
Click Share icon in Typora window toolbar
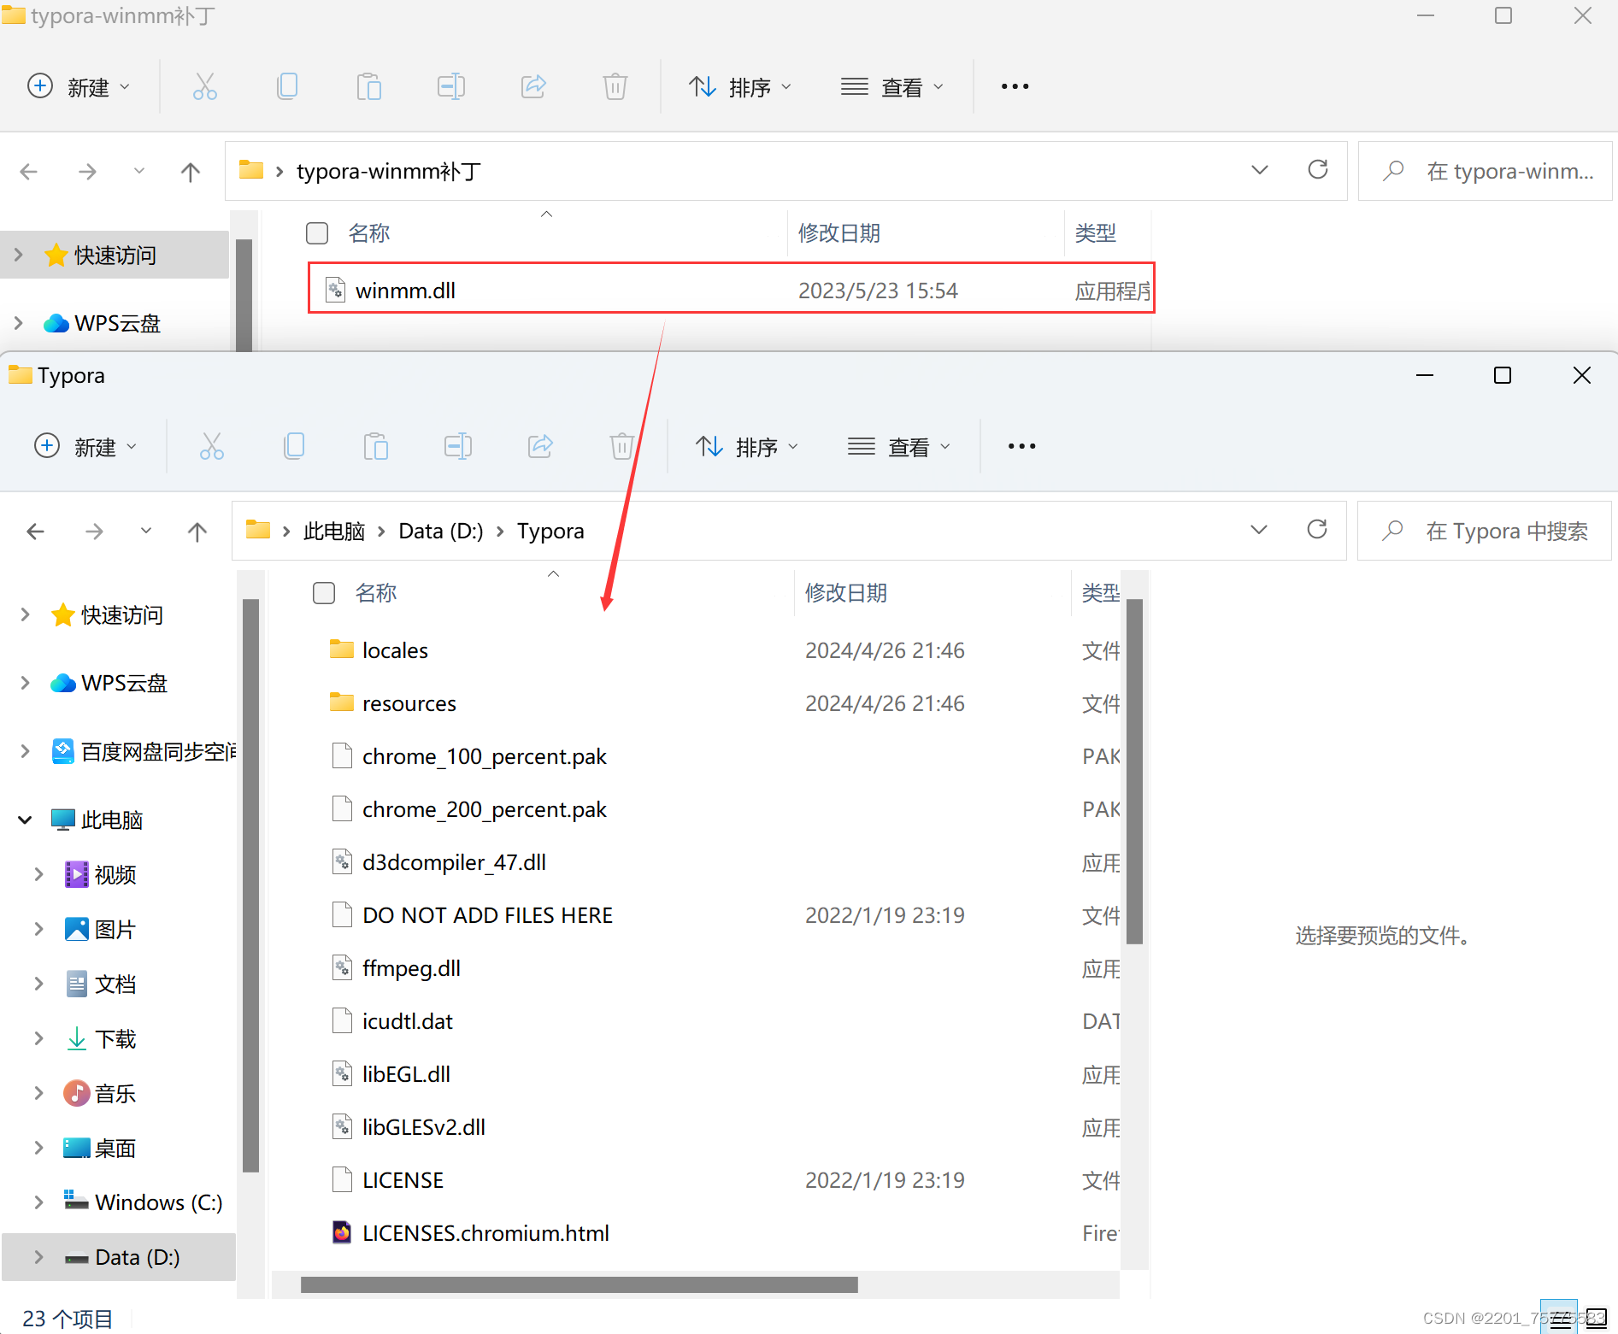[540, 446]
